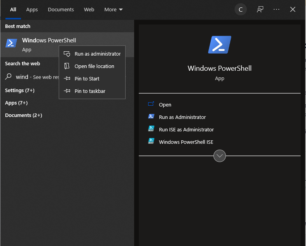
Task: Select the Windows PowerShell best match title
Action: (x=49, y=40)
